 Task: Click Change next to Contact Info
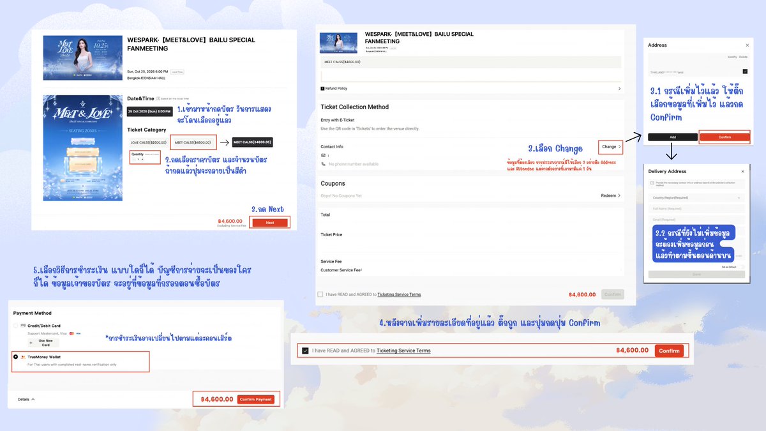pyautogui.click(x=611, y=147)
